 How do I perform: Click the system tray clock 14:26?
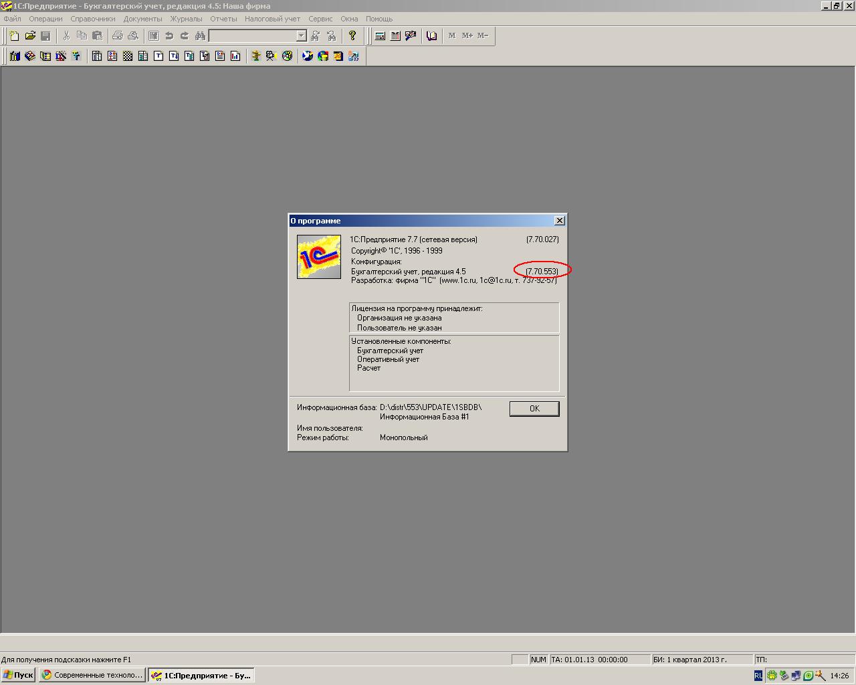pos(839,676)
